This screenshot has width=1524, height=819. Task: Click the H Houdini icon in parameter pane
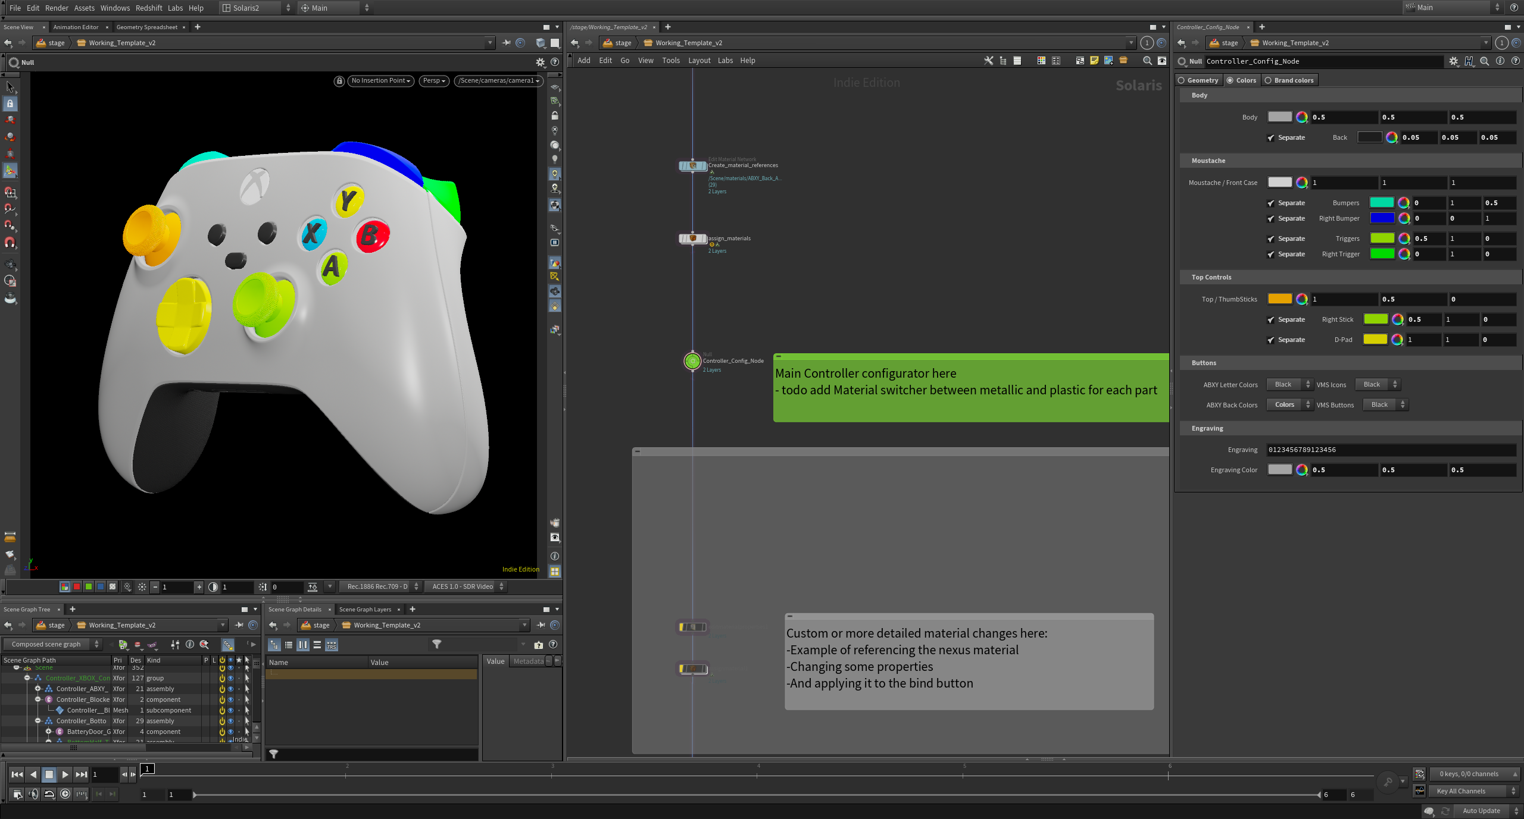point(1469,61)
